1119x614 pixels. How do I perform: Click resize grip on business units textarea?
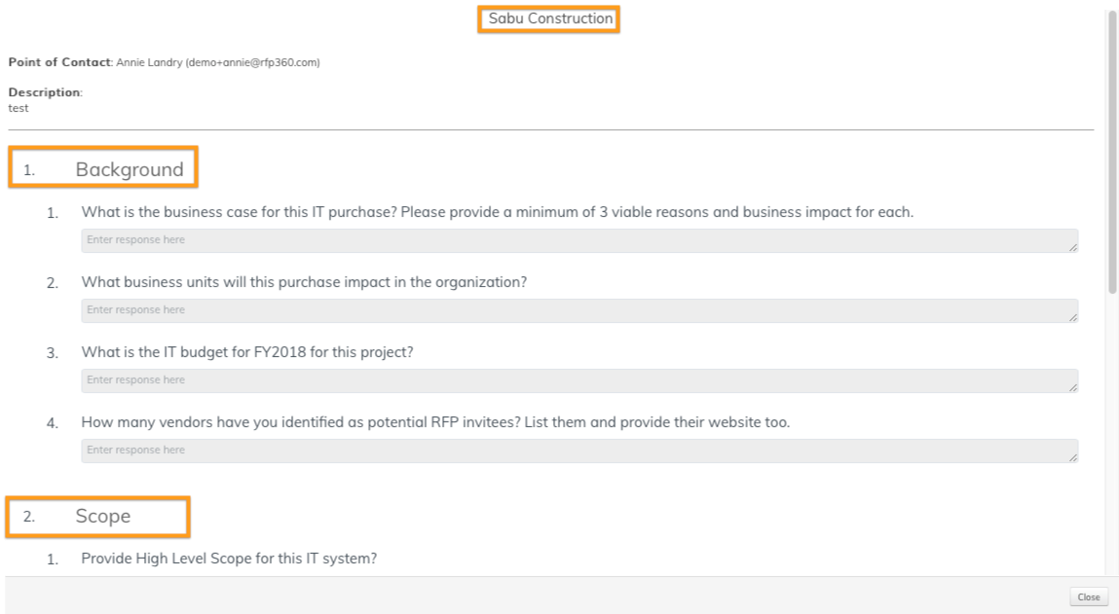point(1072,317)
